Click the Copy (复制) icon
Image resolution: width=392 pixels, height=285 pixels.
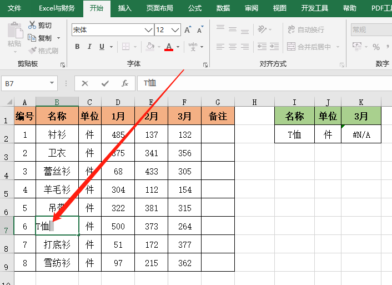pyautogui.click(x=32, y=38)
